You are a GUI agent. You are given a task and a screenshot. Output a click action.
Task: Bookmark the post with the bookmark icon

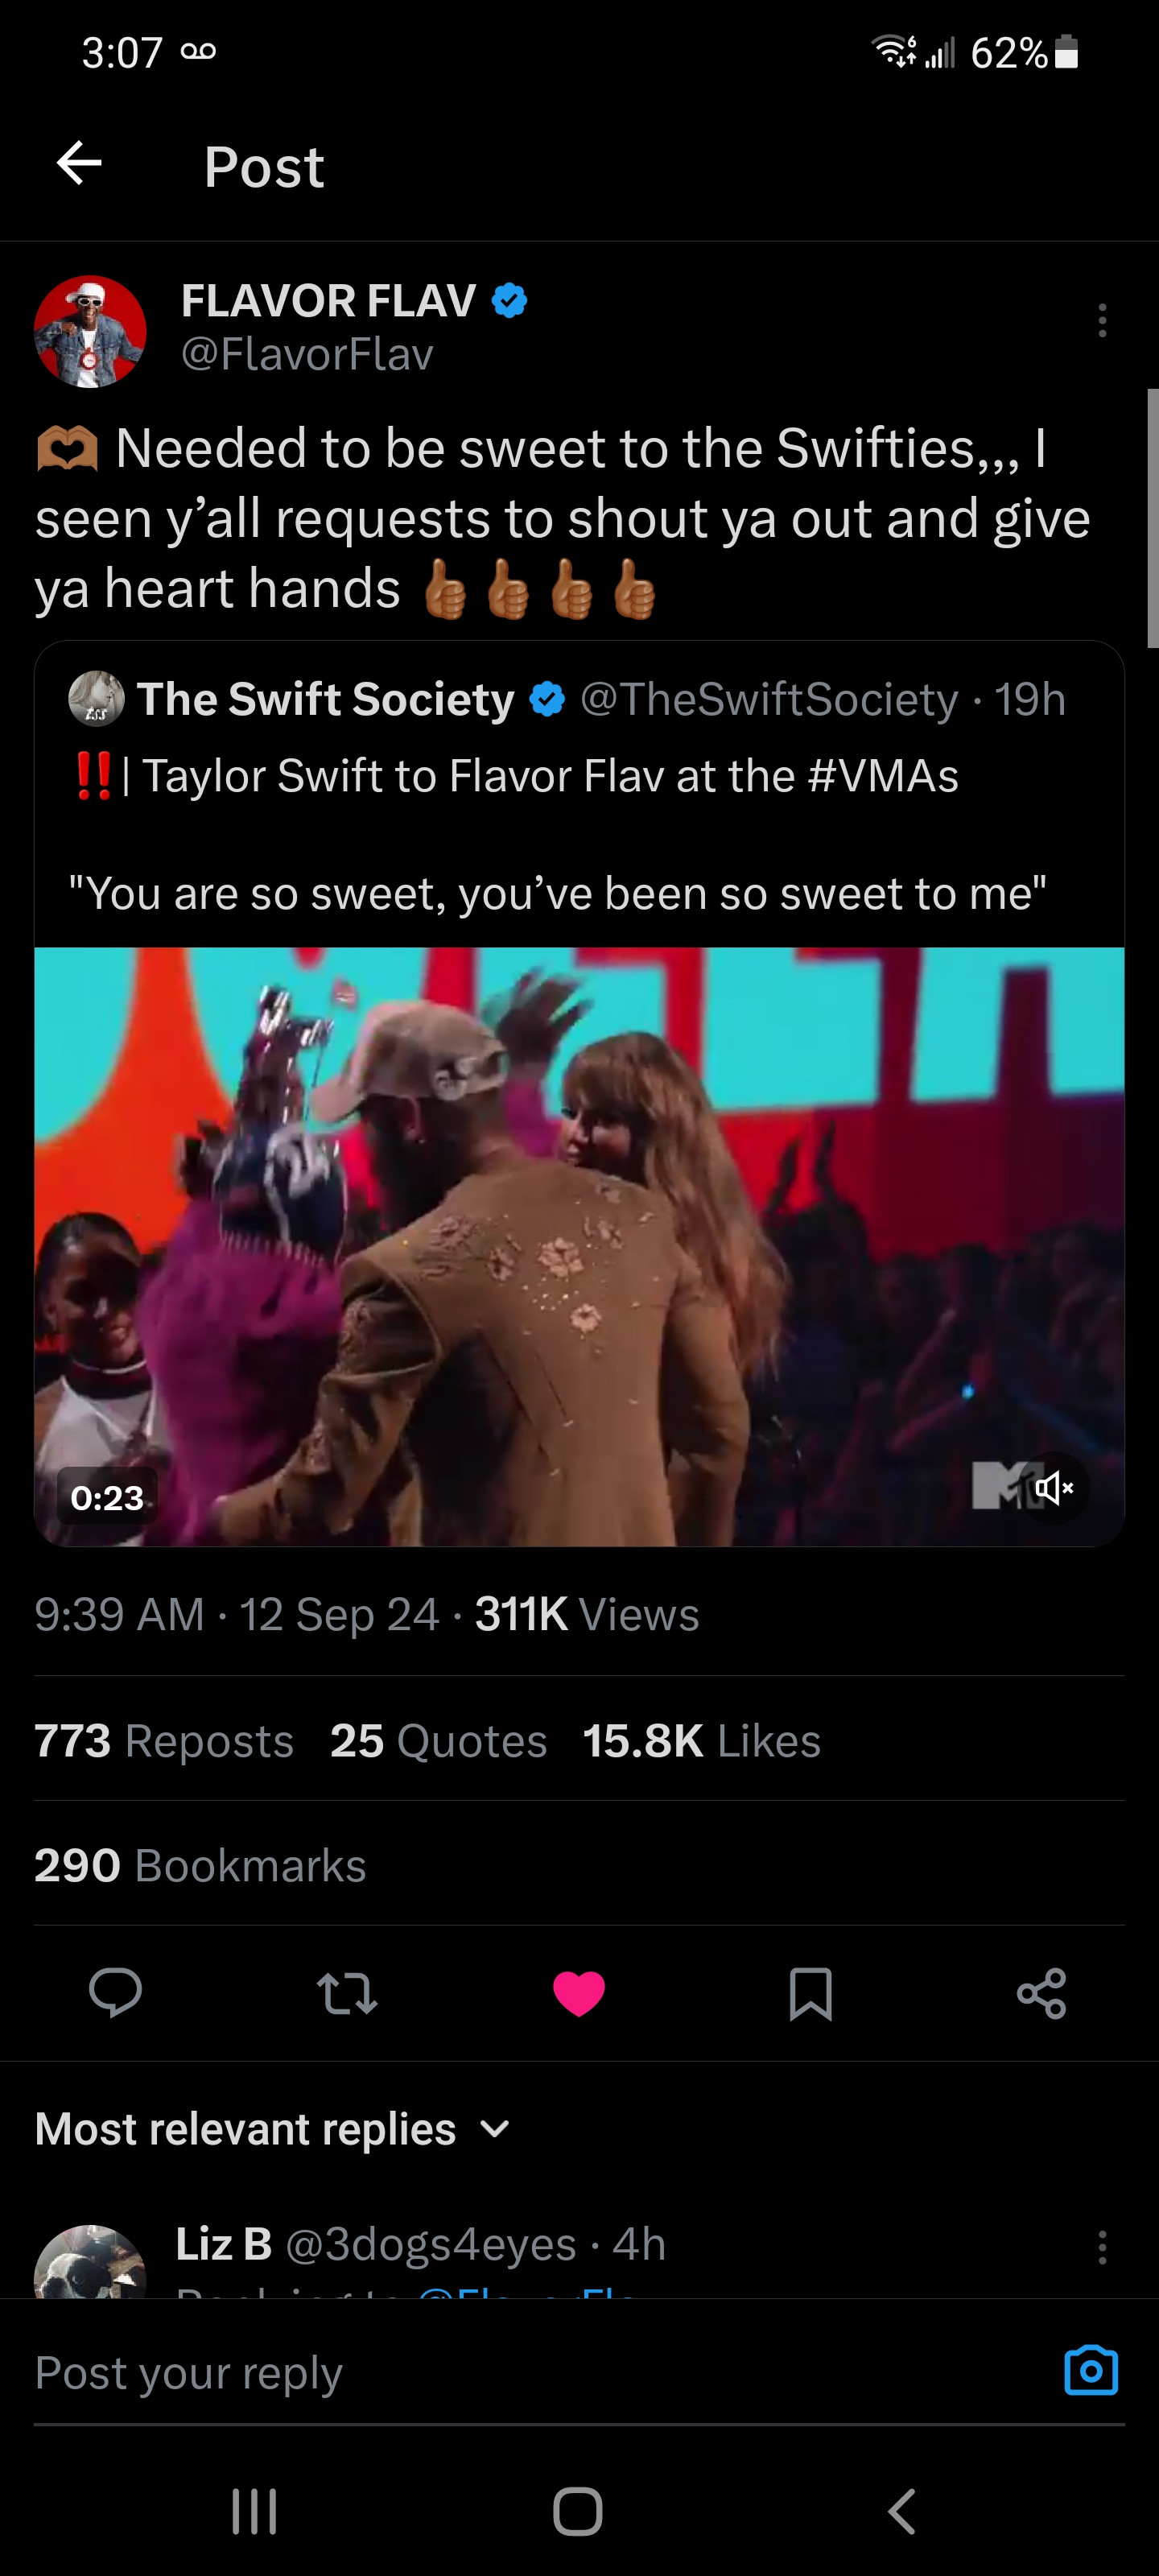click(x=810, y=1992)
